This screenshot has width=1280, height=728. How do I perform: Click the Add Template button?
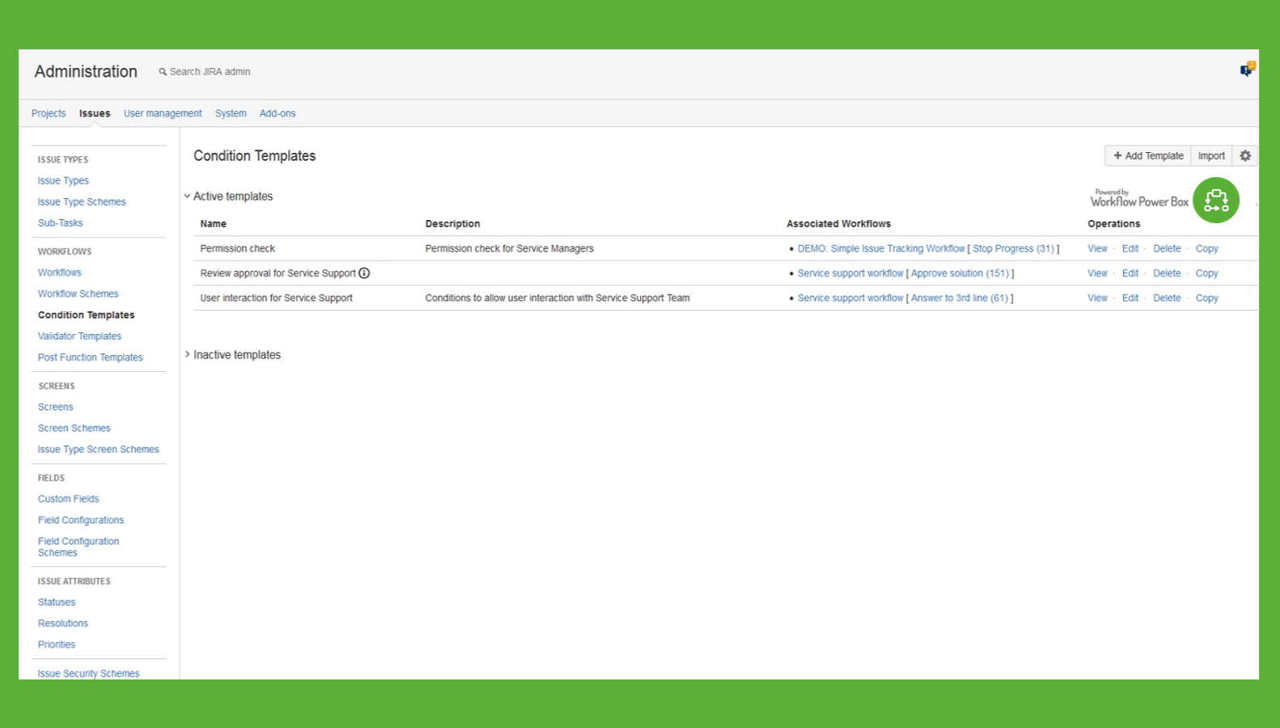tap(1148, 156)
